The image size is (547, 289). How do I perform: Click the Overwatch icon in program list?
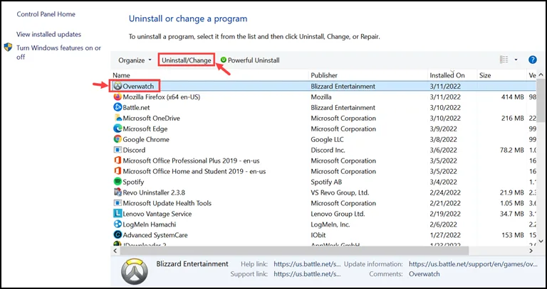tap(118, 86)
